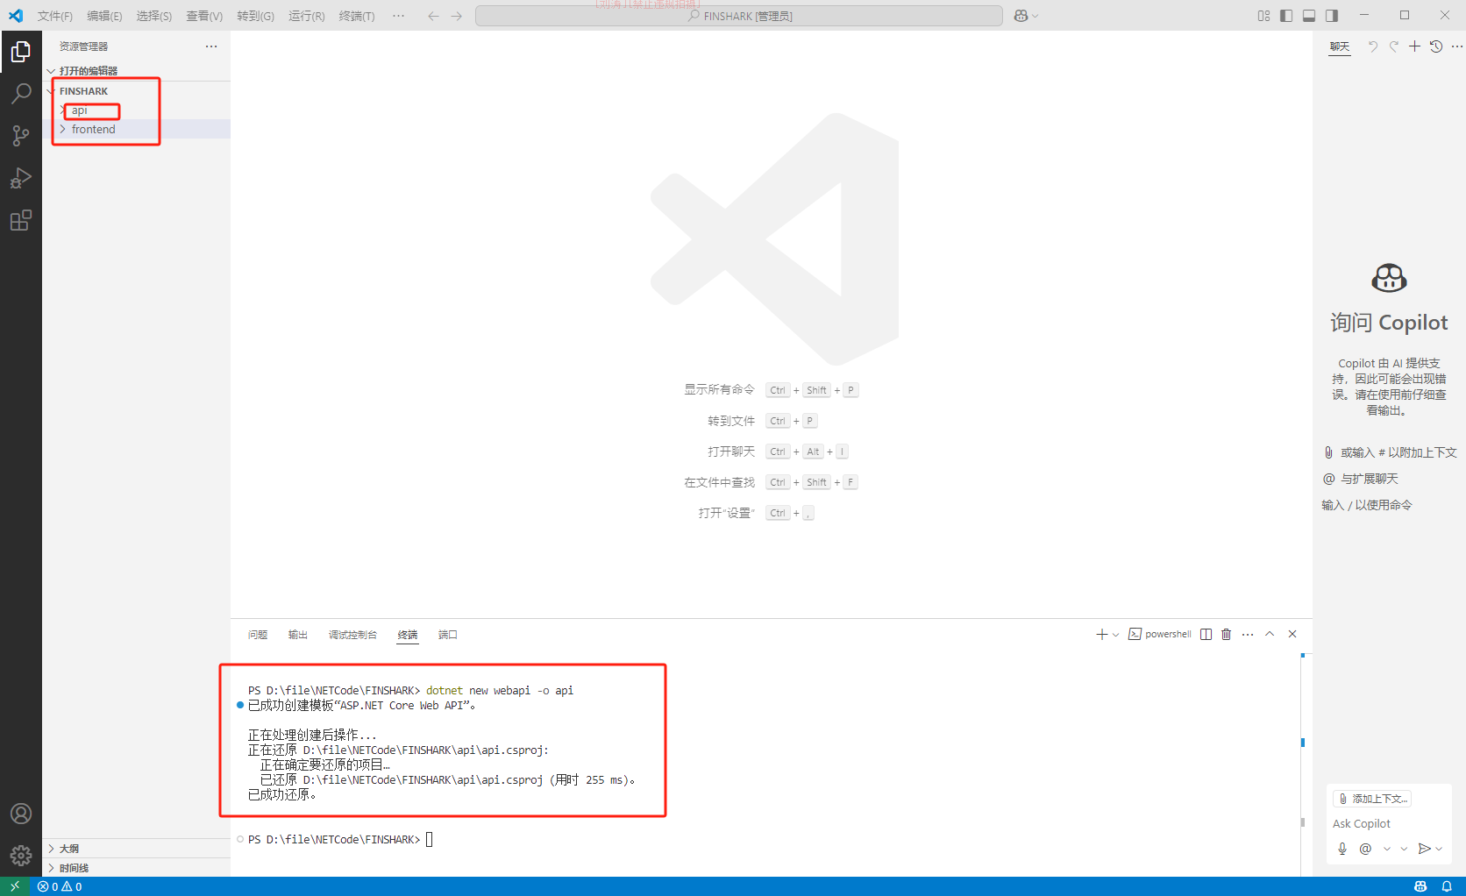Open the Accounts menu in the activity bar
Image resolution: width=1466 pixels, height=896 pixels.
click(21, 814)
